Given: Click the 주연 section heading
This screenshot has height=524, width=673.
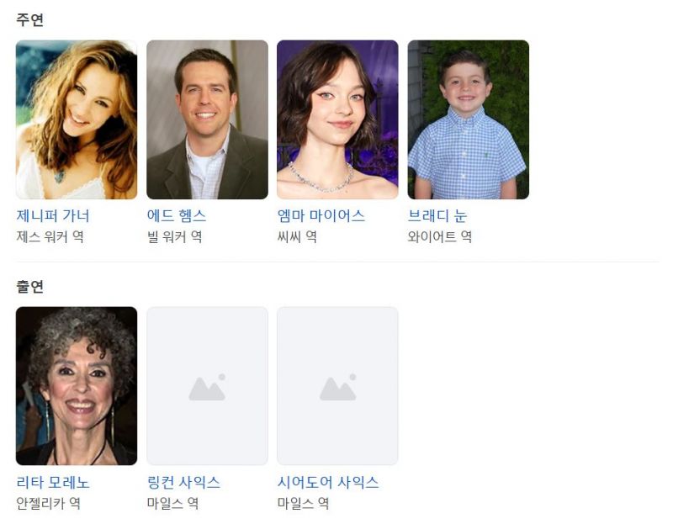Looking at the screenshot, I should 29,19.
